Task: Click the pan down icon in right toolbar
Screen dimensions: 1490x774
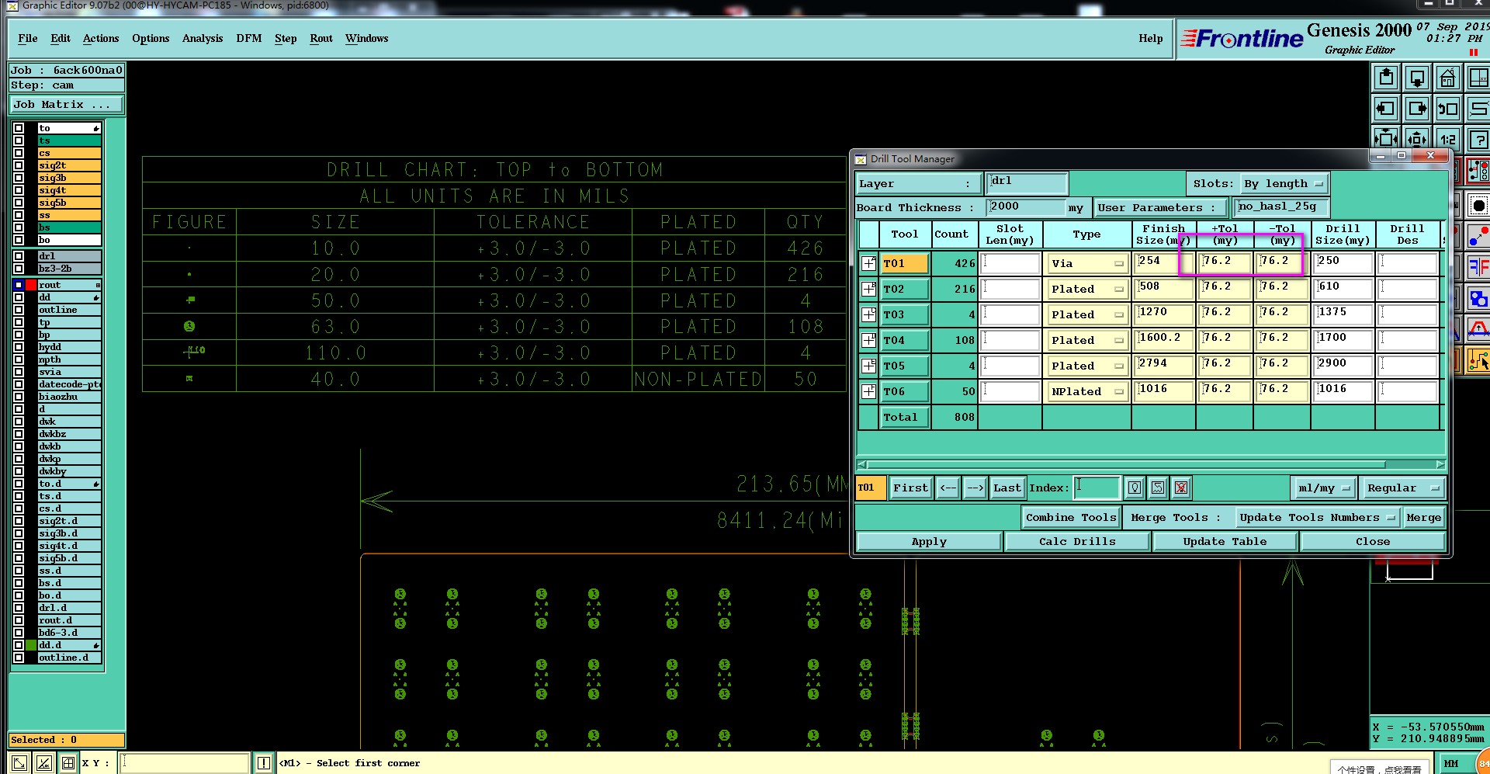Action: tap(1417, 78)
